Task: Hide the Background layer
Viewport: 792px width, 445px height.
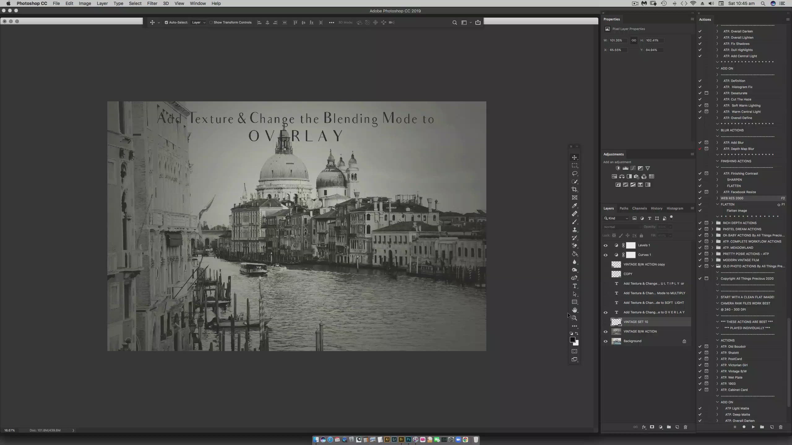Action: click(x=605, y=341)
